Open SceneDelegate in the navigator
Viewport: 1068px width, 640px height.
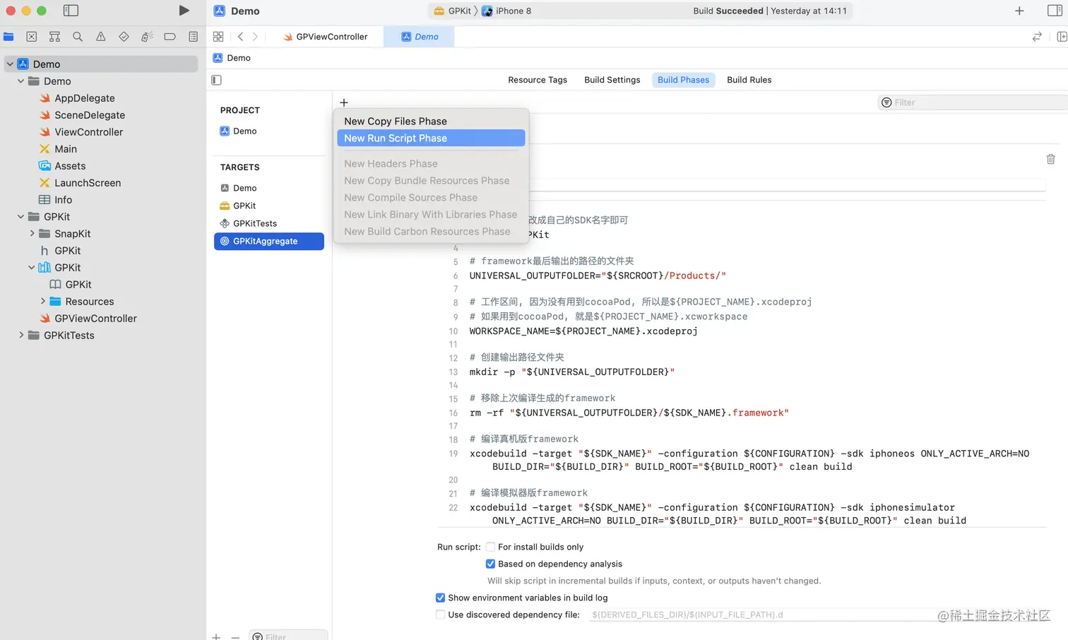[90, 115]
